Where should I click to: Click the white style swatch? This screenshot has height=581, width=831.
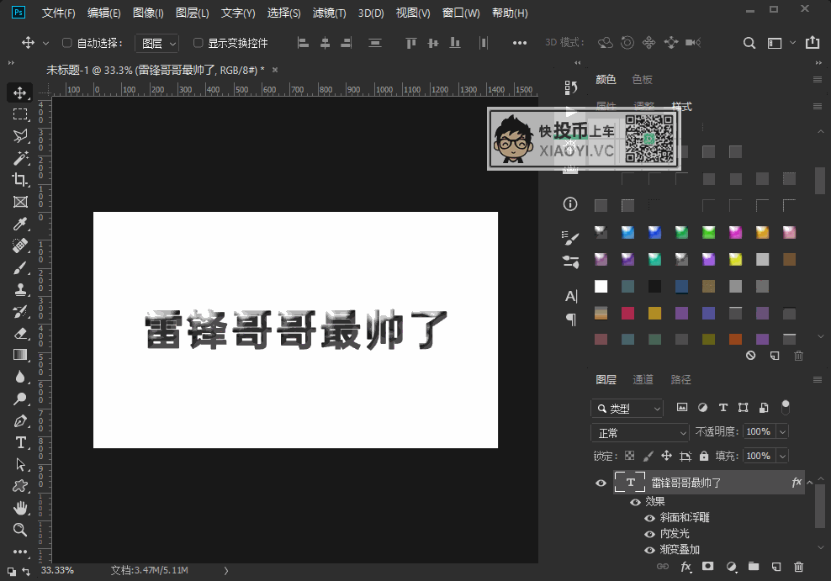601,287
